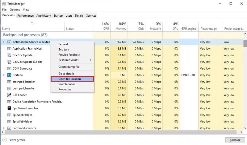Open the Options menu
The width and height of the screenshot is (247, 145).
click(15, 10)
